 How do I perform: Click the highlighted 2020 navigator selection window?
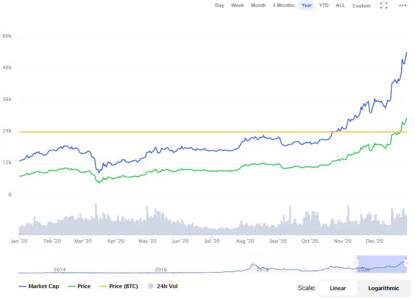381,264
